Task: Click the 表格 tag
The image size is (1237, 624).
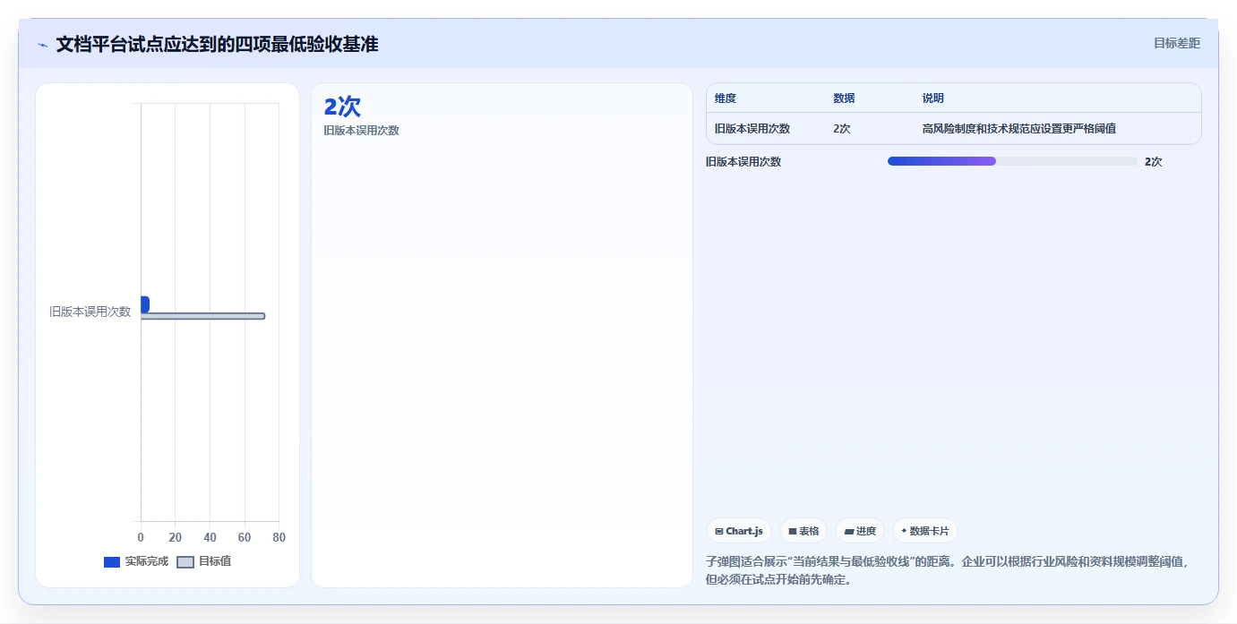Action: click(803, 531)
